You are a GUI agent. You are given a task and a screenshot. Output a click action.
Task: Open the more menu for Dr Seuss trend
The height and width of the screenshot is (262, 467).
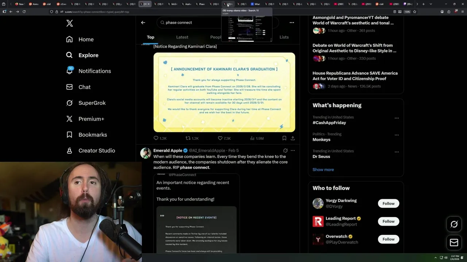coord(397,152)
